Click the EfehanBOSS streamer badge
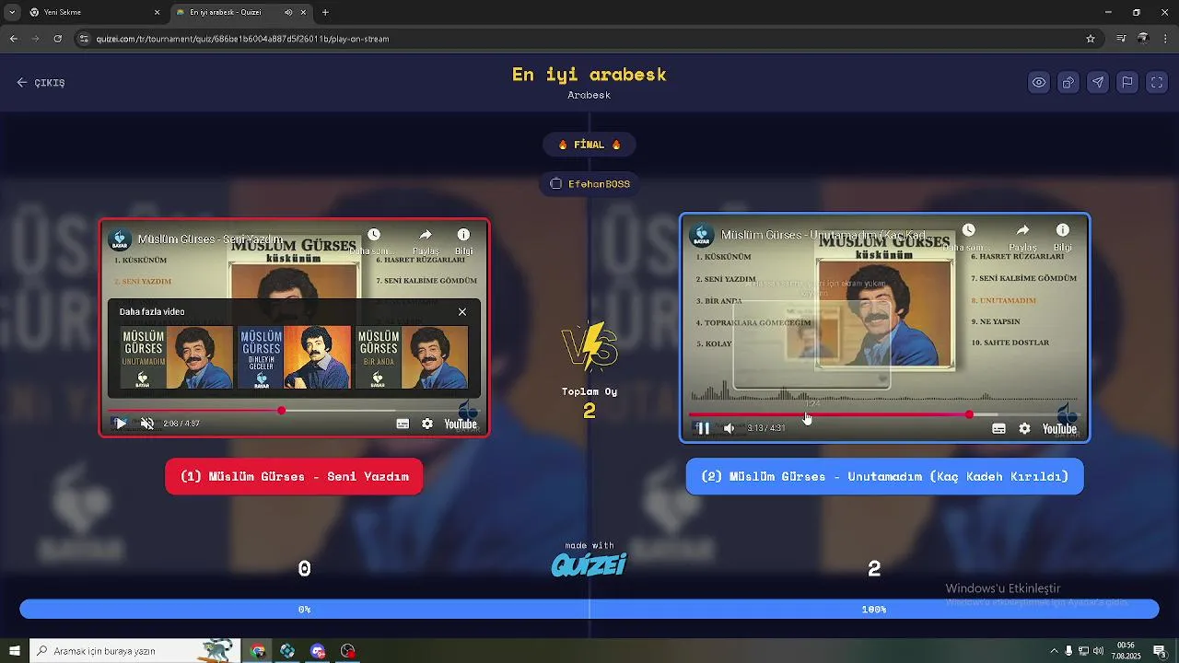Screen dimensions: 1179x663 point(589,183)
